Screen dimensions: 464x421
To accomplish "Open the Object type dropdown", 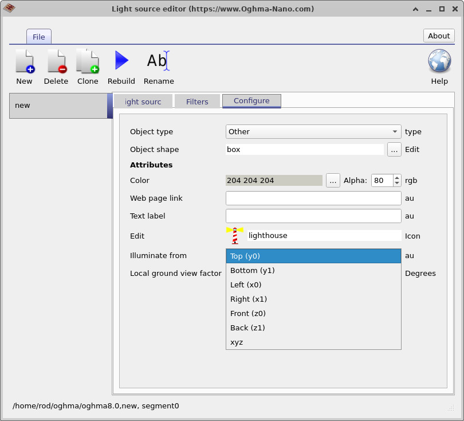I will [x=313, y=131].
